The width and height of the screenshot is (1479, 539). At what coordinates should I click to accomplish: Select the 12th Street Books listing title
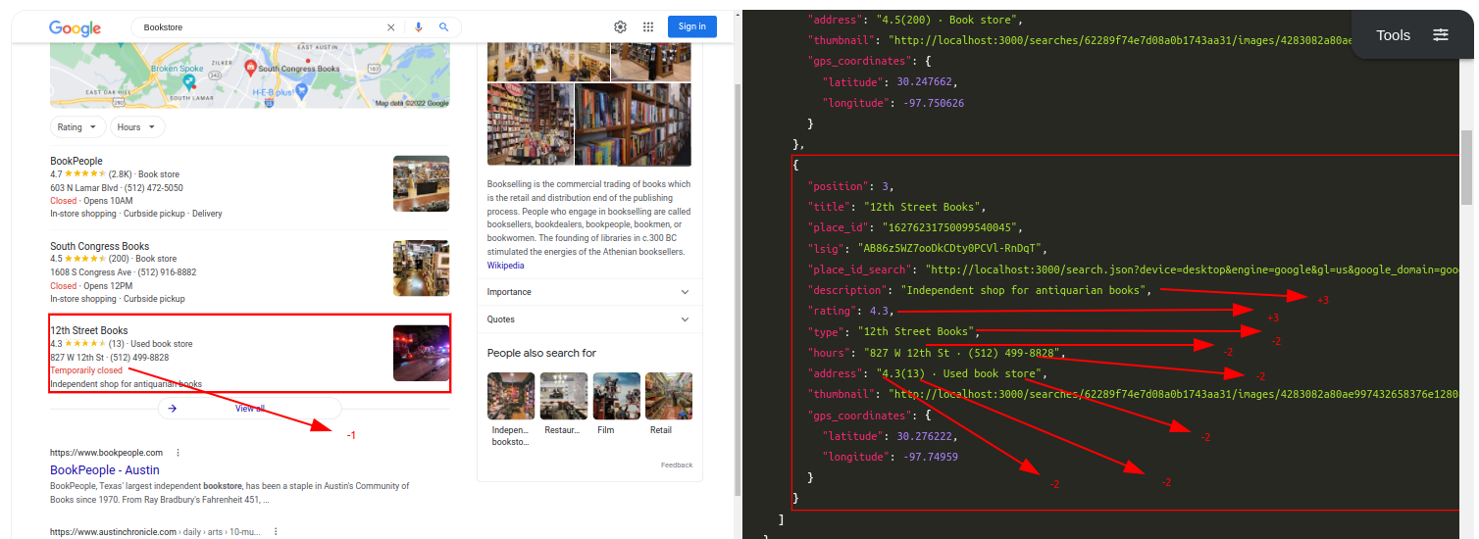(x=89, y=330)
